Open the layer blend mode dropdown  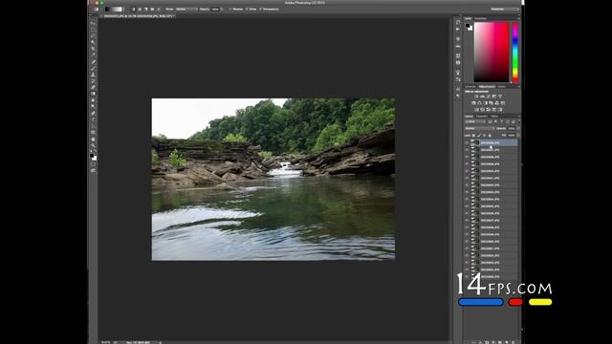479,128
